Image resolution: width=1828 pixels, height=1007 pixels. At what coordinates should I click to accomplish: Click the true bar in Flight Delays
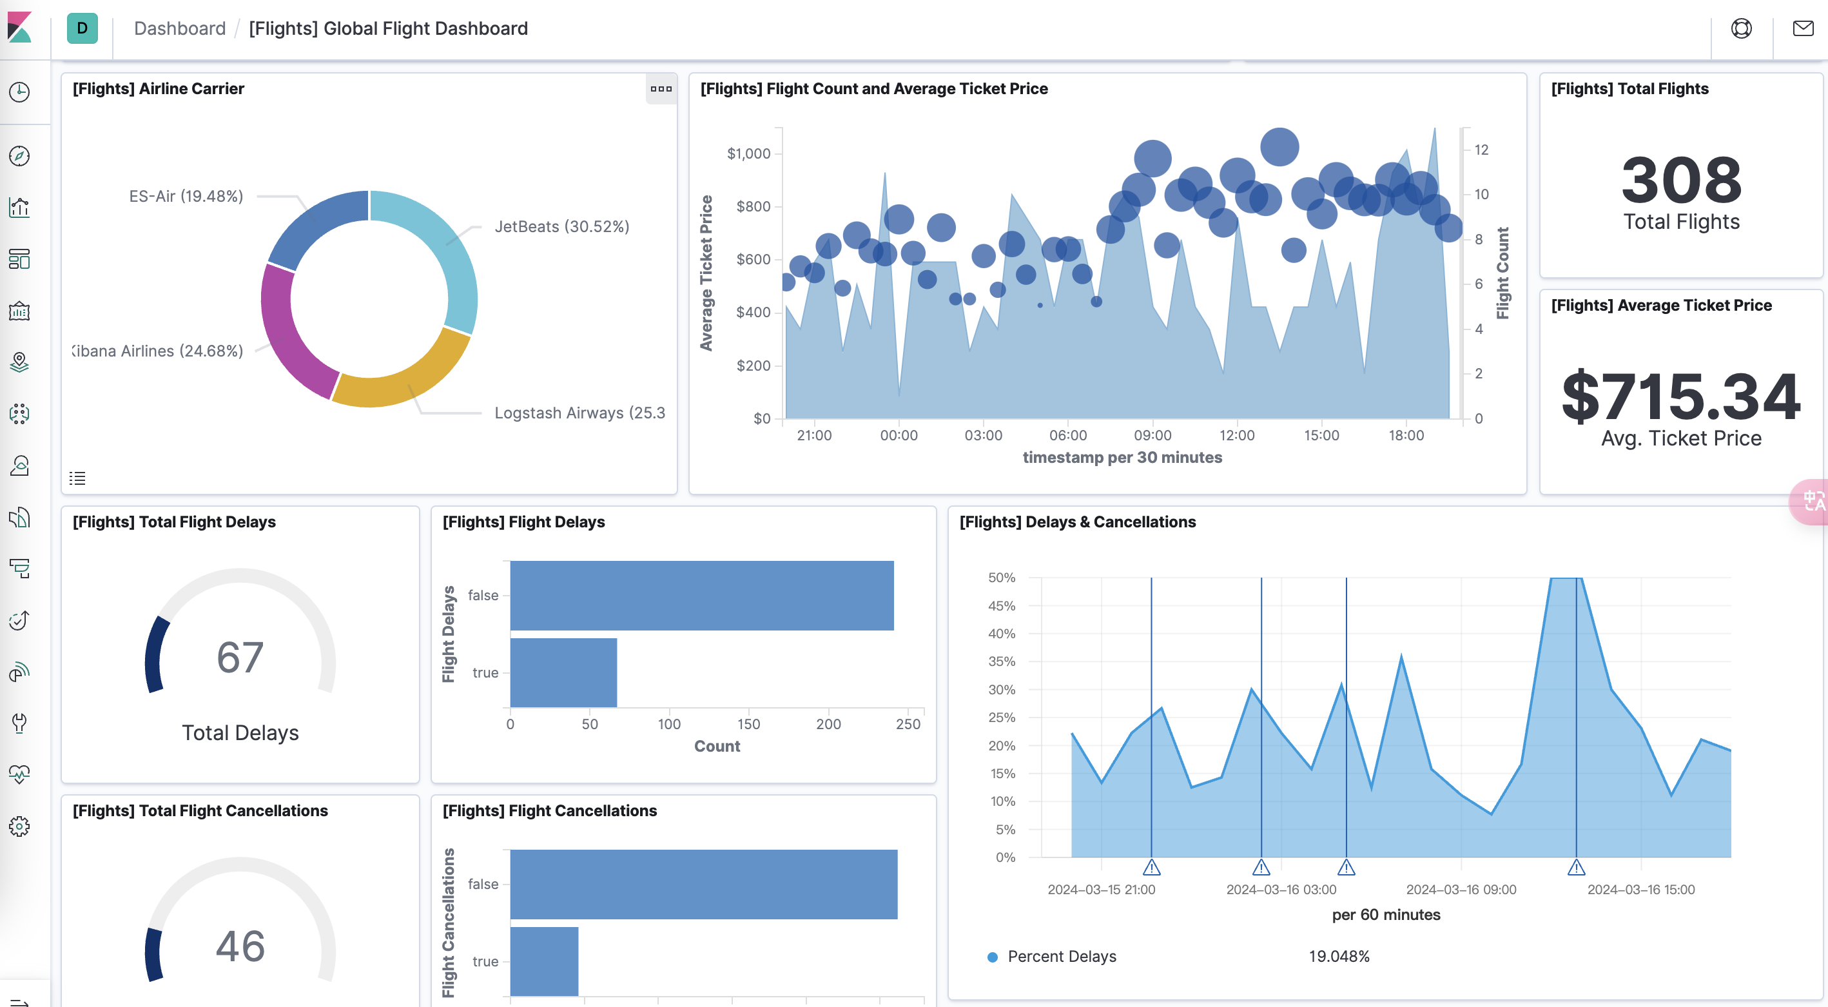click(563, 672)
